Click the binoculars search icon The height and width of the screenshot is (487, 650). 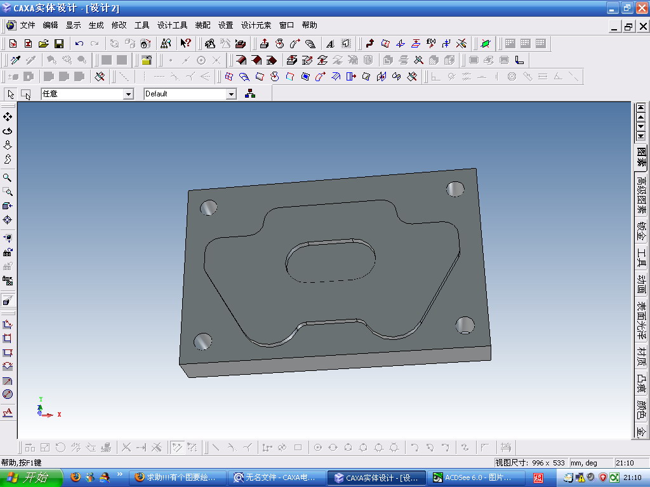[x=166, y=44]
